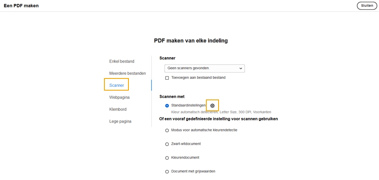Viewport: 379px width, 180px height.
Task: Select the Zwart-witdocument radio option
Action: click(x=167, y=144)
